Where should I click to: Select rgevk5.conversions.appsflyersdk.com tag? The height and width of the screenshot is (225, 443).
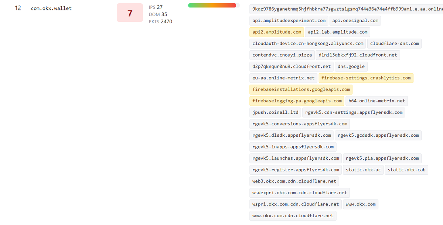(x=300, y=124)
